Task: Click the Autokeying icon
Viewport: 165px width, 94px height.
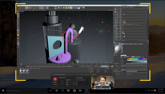Action: 97,66
